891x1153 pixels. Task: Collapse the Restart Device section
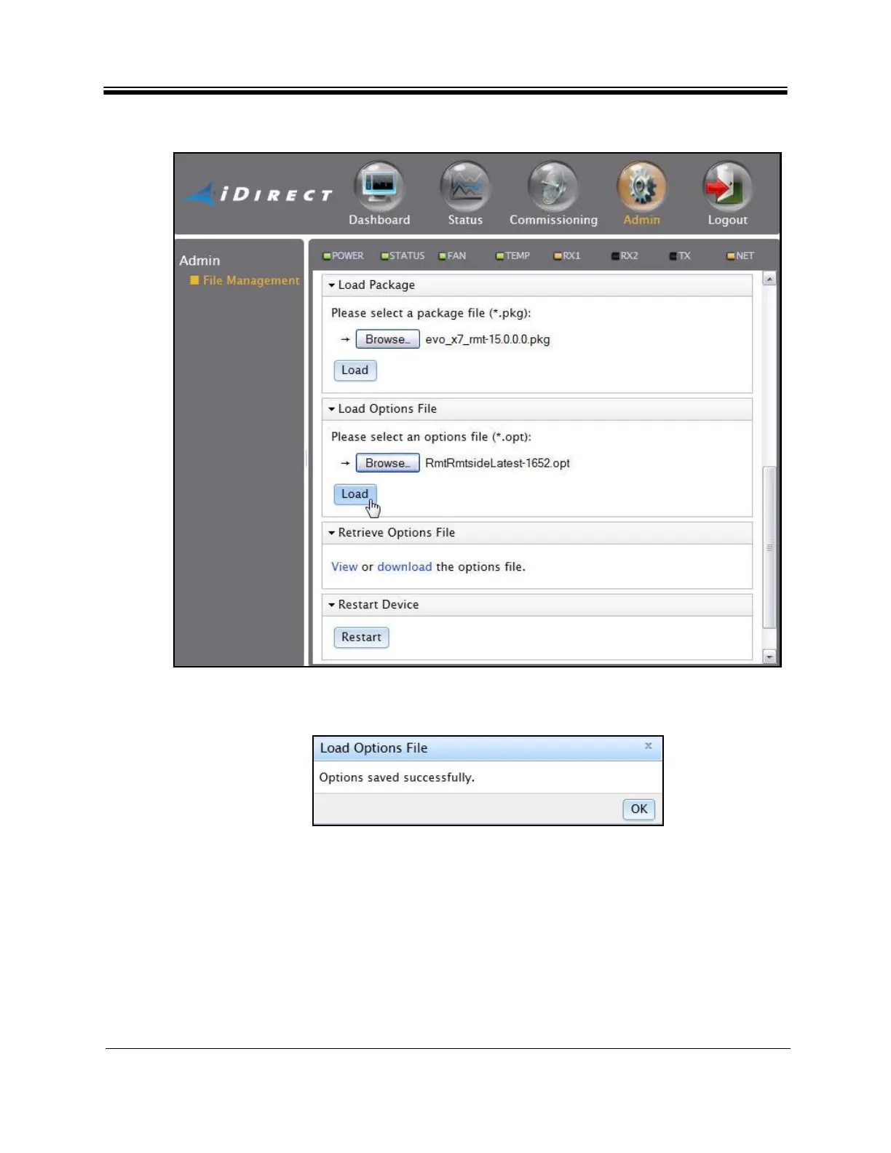(x=331, y=605)
